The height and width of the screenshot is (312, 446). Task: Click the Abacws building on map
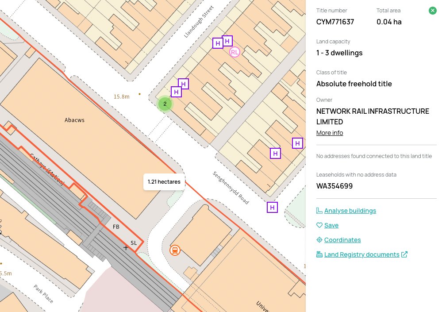click(74, 120)
